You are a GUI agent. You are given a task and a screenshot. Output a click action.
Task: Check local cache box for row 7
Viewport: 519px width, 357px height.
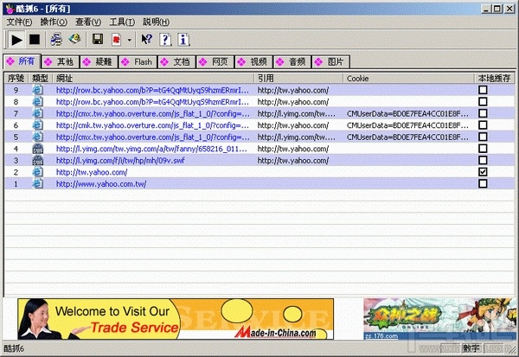483,113
